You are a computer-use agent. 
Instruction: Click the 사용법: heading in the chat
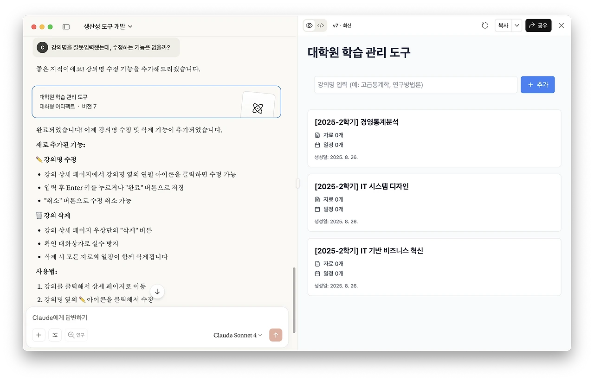tap(46, 272)
